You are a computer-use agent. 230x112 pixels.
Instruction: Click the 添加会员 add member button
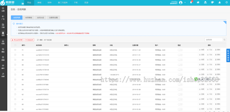click(29, 40)
